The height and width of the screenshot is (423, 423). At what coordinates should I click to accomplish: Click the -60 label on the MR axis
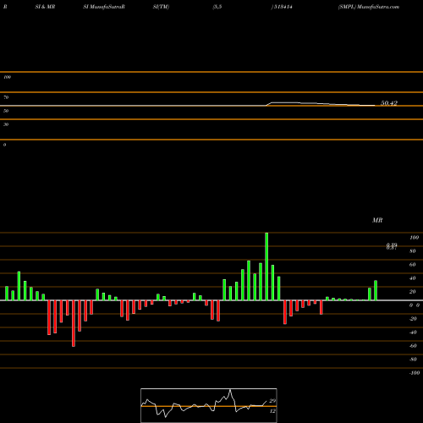tap(413, 346)
